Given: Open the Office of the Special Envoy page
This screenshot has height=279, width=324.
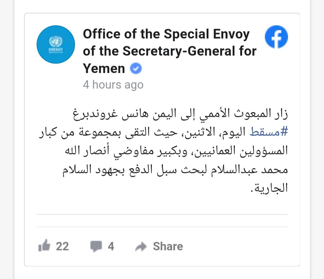Looking at the screenshot, I should (169, 51).
